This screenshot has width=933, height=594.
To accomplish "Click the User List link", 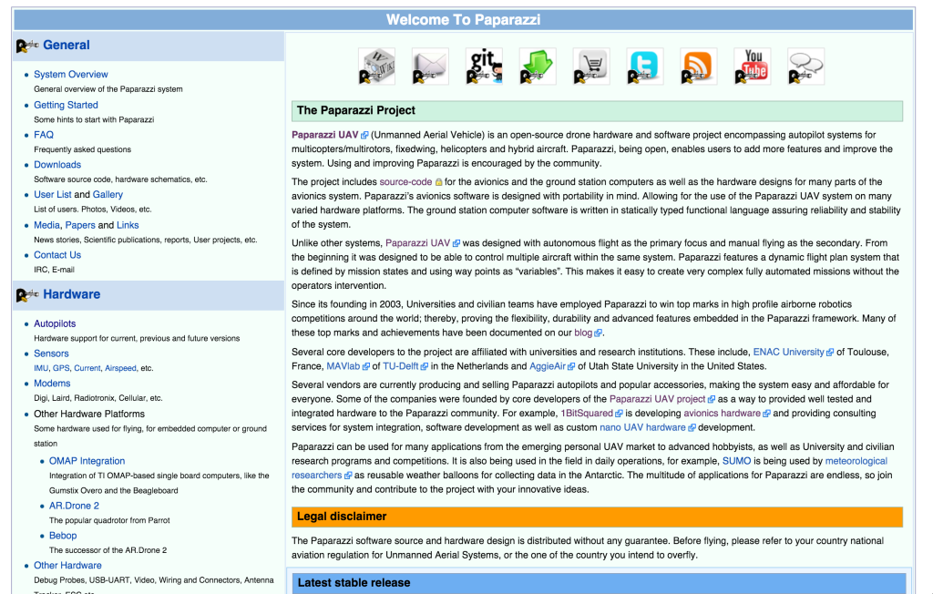I will click(x=52, y=195).
